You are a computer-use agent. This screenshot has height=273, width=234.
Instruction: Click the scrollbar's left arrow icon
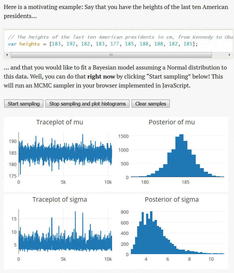[7, 55]
